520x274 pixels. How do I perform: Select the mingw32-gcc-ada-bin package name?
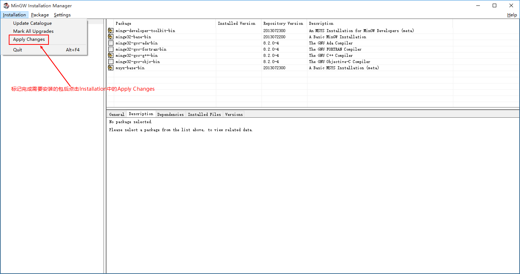(136, 43)
